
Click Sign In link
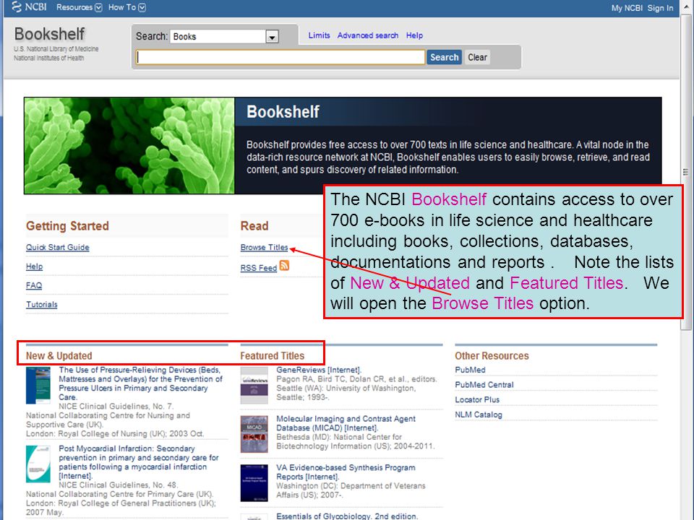660,8
